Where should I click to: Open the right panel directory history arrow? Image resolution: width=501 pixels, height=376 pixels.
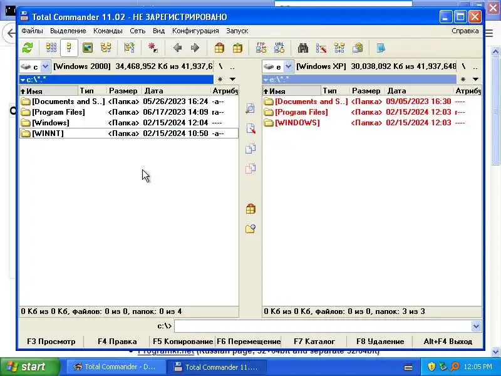pos(475,80)
